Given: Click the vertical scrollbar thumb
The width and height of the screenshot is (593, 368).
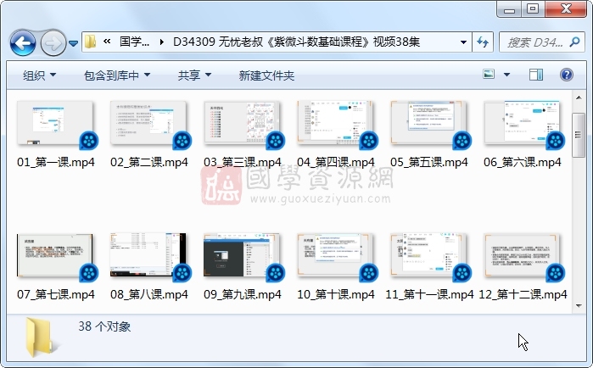Looking at the screenshot, I should pyautogui.click(x=579, y=135).
